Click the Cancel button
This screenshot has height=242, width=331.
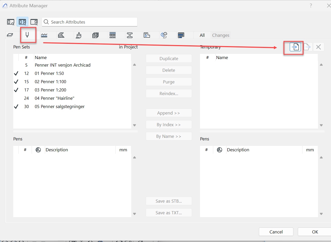[x=276, y=232]
